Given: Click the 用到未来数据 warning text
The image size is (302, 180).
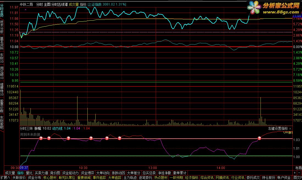Looking at the screenshot, I should click(x=30, y=134).
